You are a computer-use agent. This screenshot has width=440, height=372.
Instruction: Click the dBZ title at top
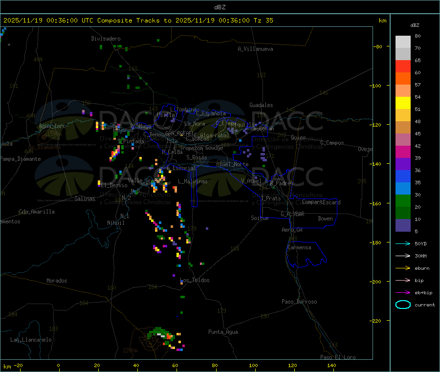pyautogui.click(x=220, y=7)
